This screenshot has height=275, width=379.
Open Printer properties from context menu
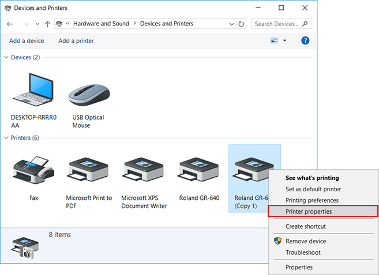point(323,211)
